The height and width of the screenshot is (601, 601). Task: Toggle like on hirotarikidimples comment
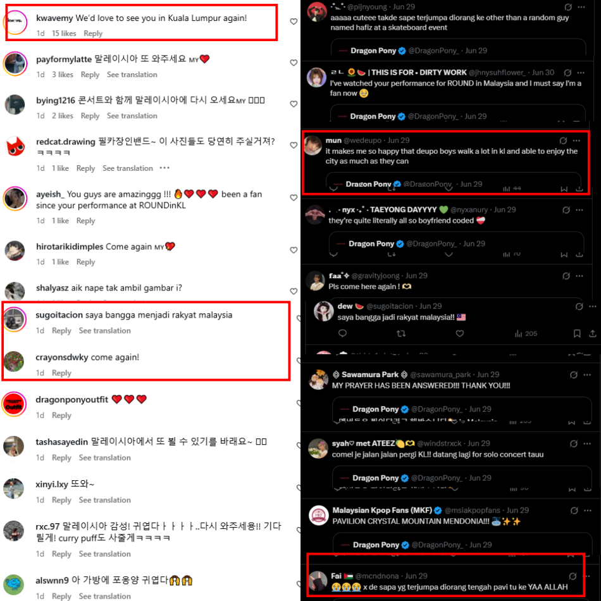pyautogui.click(x=294, y=250)
